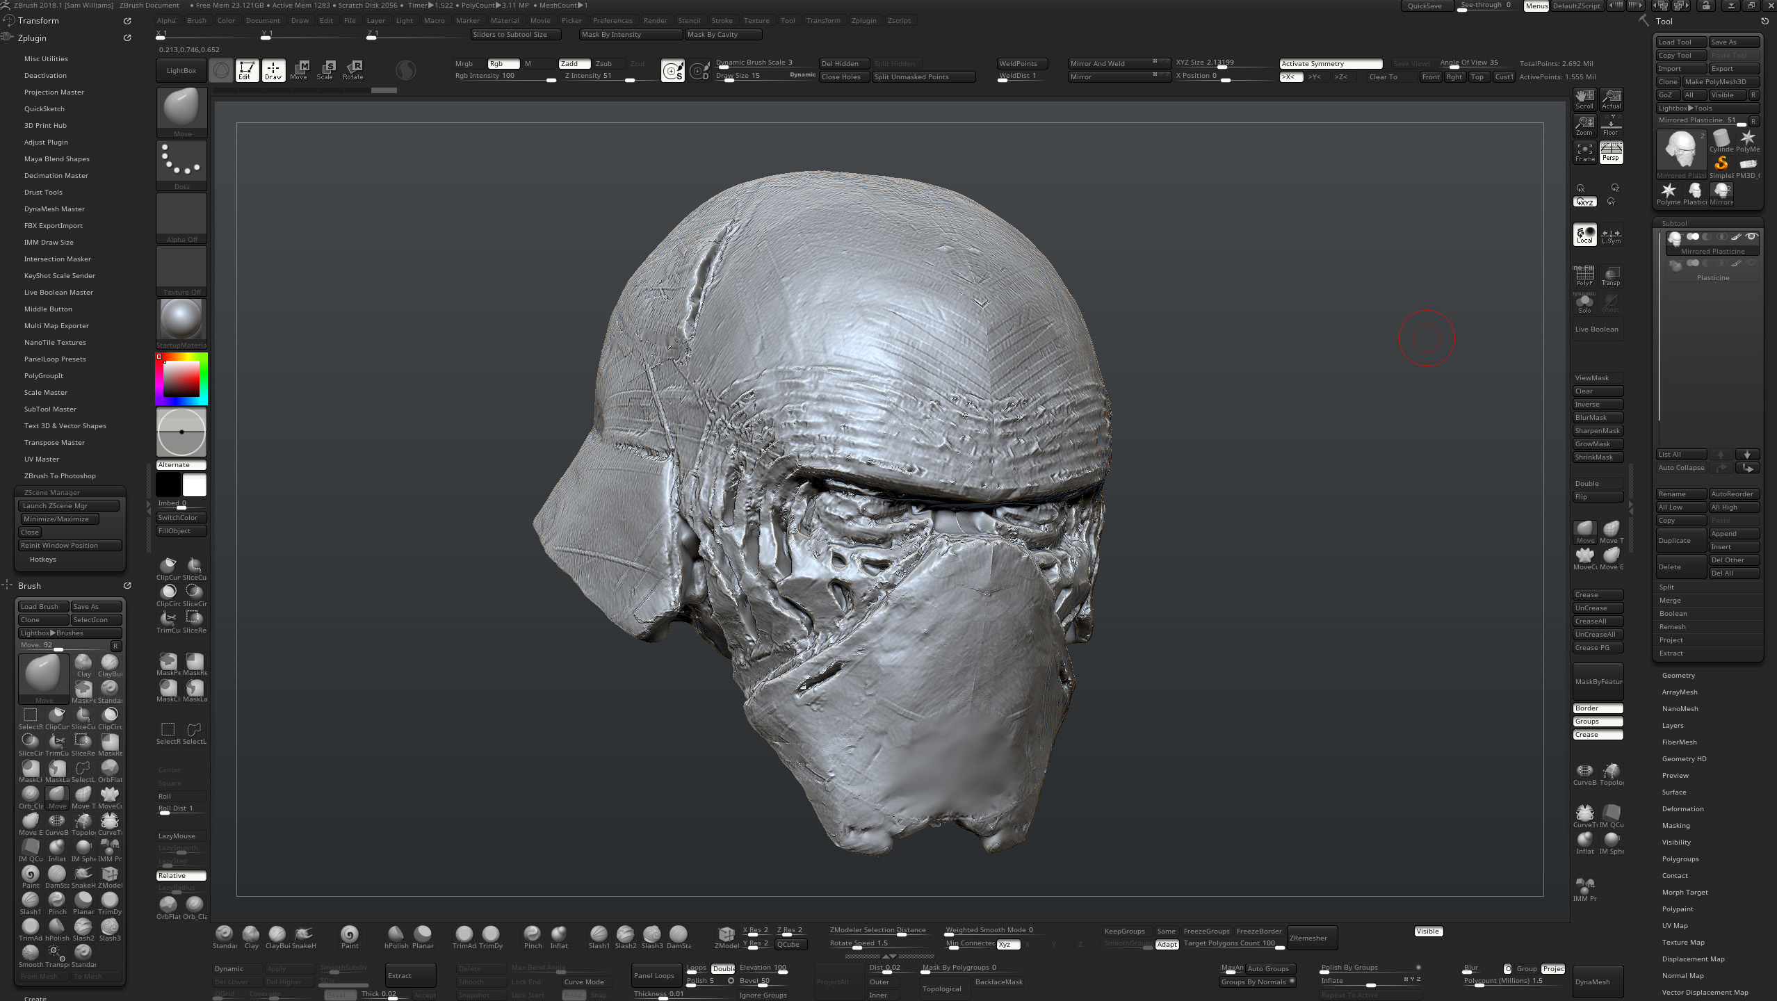The image size is (1777, 1001).
Task: Toggle Solo mode icon
Action: click(x=1584, y=304)
